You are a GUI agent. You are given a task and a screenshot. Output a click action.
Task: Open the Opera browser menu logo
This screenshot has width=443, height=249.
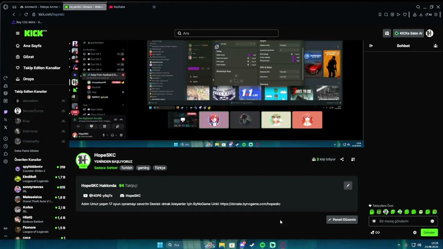[x=6, y=7]
